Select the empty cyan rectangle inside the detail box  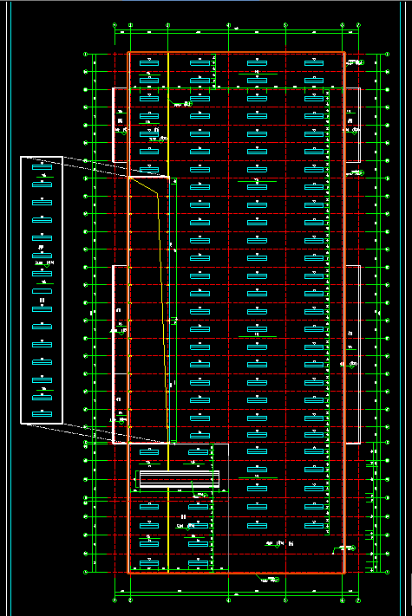tap(42, 291)
